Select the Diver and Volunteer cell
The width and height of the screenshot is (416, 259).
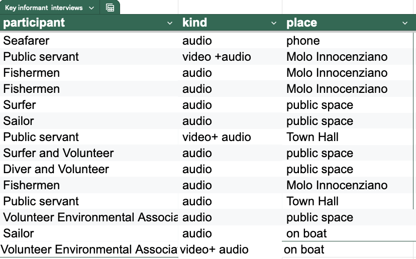pos(56,169)
